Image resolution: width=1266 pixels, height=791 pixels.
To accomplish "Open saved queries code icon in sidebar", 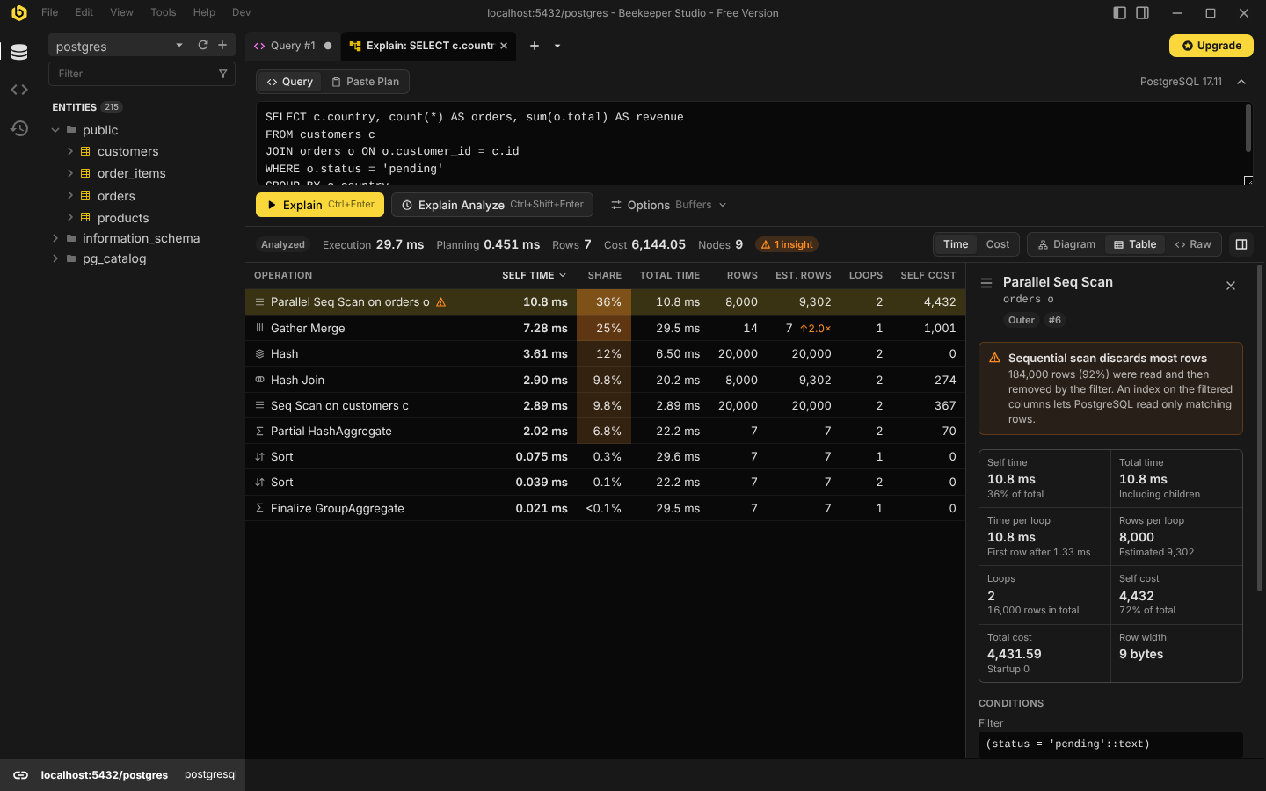I will click(x=19, y=90).
